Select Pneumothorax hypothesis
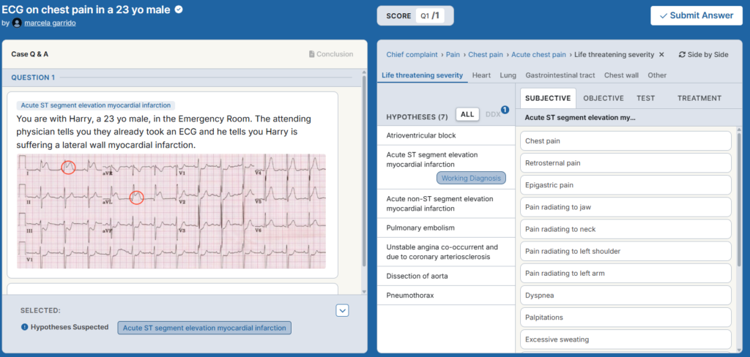 (446, 296)
